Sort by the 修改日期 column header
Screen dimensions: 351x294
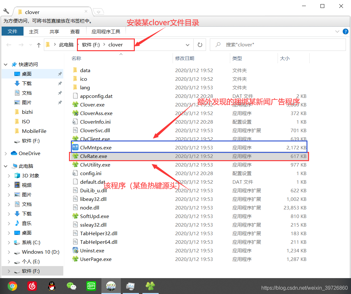[185, 58]
